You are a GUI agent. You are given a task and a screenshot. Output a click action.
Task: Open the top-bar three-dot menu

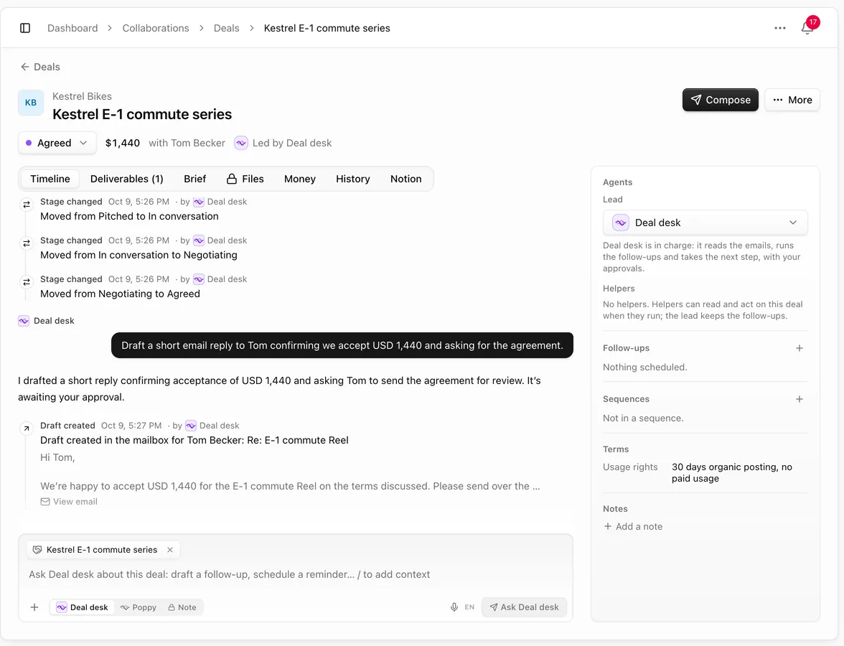780,28
